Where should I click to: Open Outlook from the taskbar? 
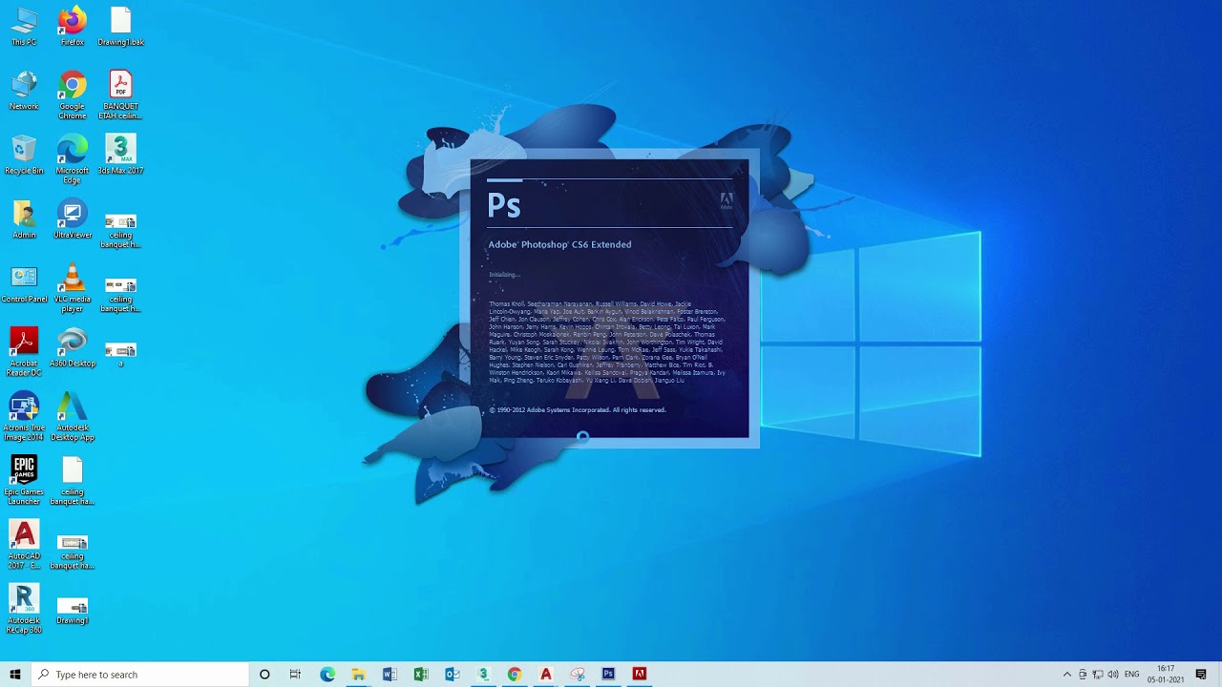point(453,675)
